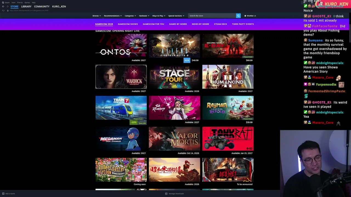
Task: Click the padlock icon beside the URL
Action: tap(8, 10)
